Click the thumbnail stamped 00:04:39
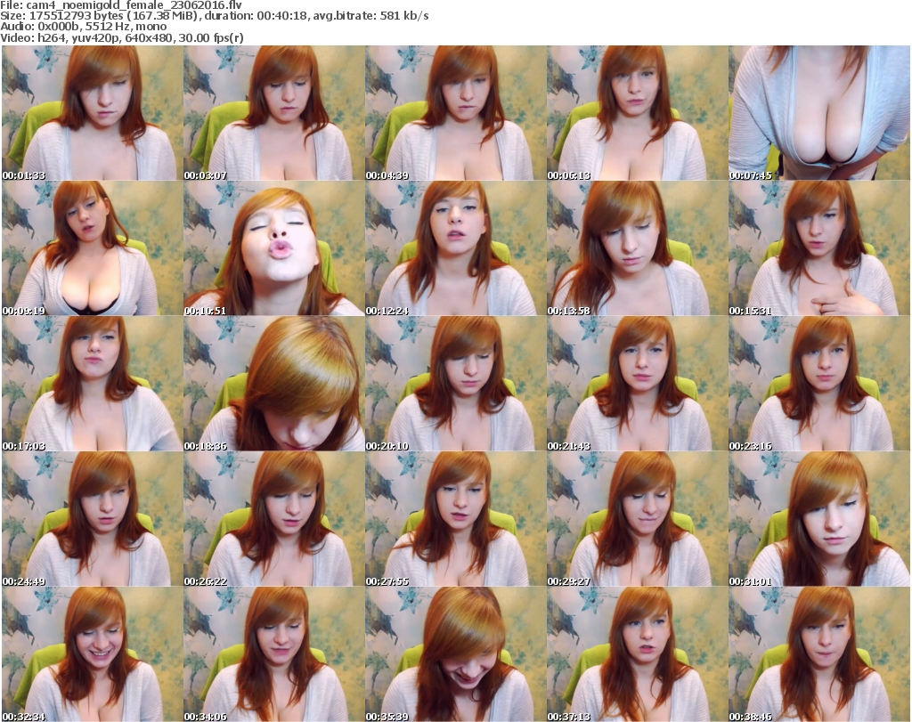 (455, 113)
